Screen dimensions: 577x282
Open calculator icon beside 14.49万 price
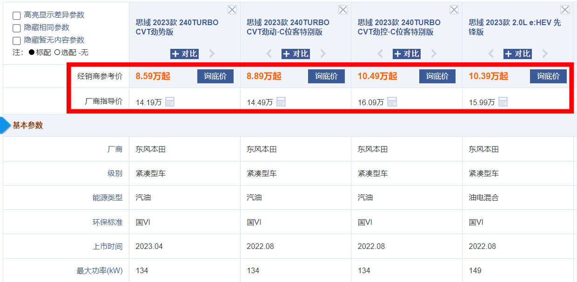pyautogui.click(x=281, y=101)
